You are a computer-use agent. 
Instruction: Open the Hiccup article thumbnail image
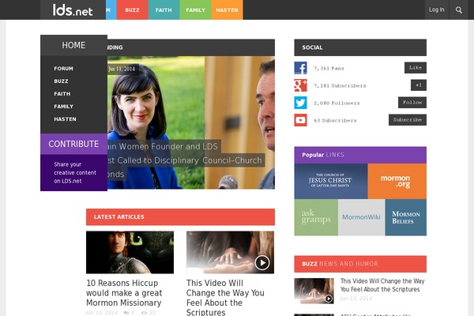pyautogui.click(x=130, y=253)
